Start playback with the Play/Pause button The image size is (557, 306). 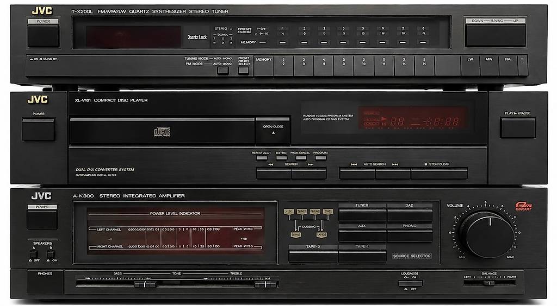coord(518,128)
